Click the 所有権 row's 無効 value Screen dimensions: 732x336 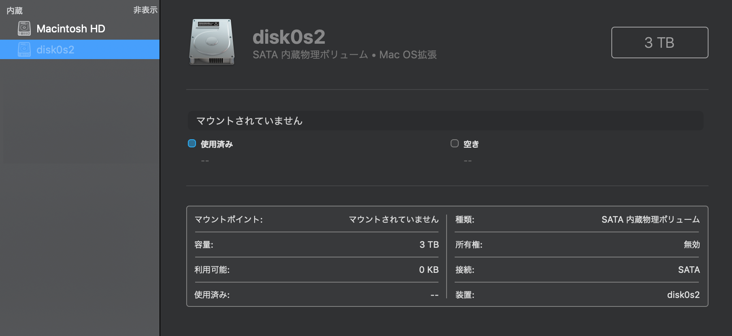tap(692, 245)
